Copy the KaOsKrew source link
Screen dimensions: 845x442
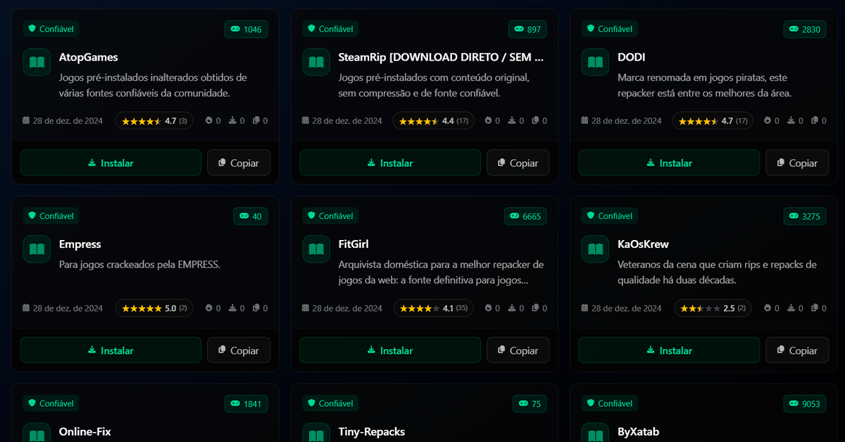[797, 350]
